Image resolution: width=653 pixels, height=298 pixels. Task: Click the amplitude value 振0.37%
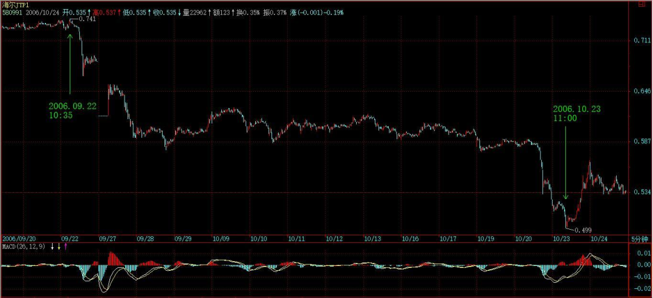pos(275,13)
